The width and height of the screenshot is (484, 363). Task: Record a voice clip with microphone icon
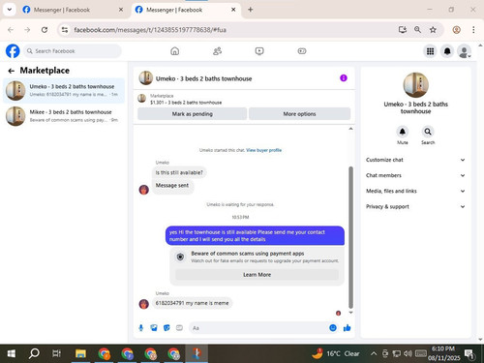pyautogui.click(x=141, y=328)
